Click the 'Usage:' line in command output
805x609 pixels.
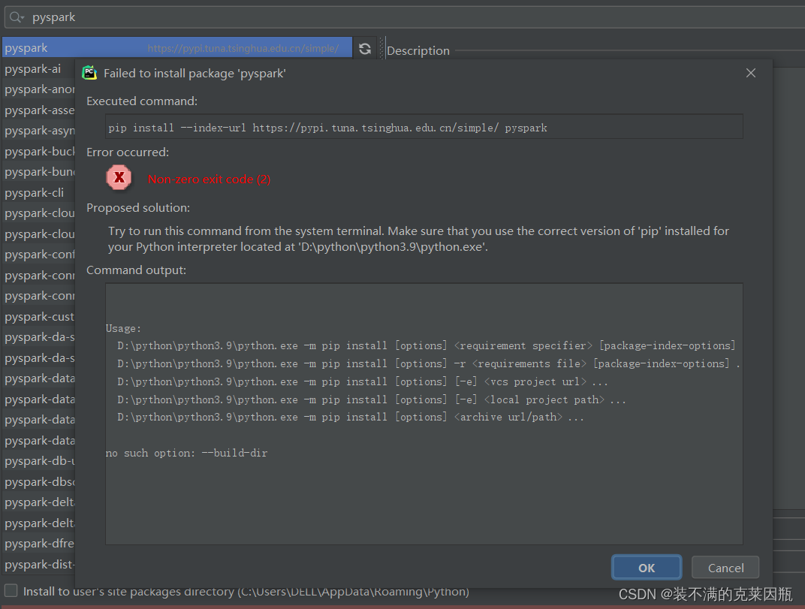tap(123, 328)
